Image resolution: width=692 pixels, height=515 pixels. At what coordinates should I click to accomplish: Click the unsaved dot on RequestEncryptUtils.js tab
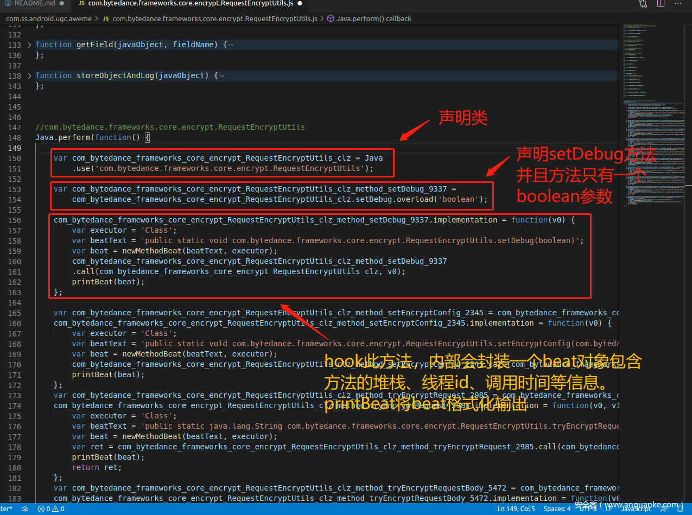[x=300, y=4]
